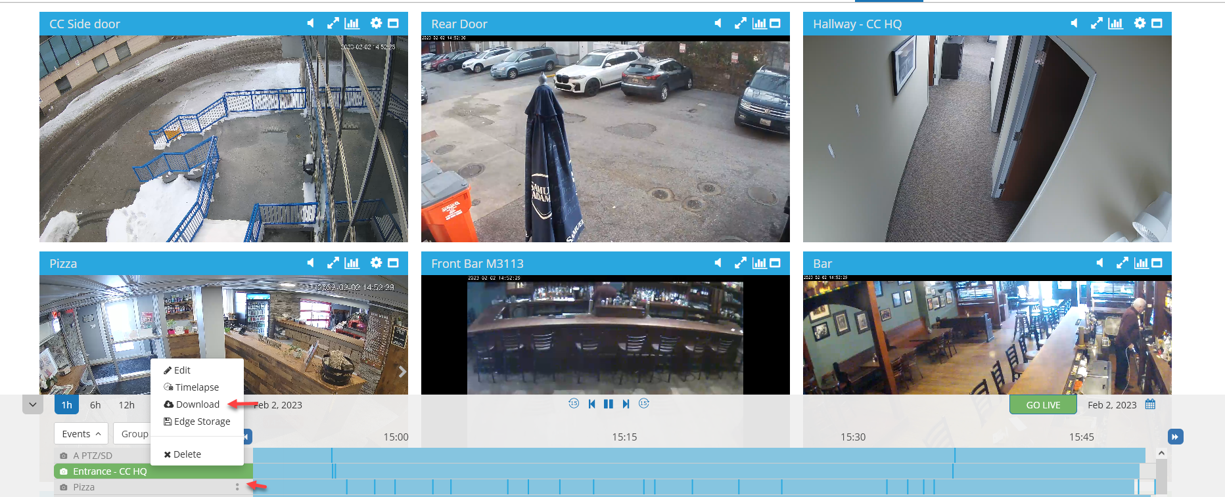Click the chevron arrow on Pizza video
The width and height of the screenshot is (1225, 497).
click(402, 372)
